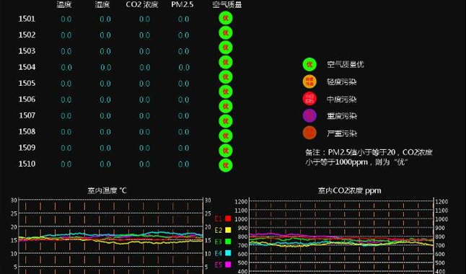Select room 1508 row label
Viewport: 466px width, 274px height.
(27, 132)
